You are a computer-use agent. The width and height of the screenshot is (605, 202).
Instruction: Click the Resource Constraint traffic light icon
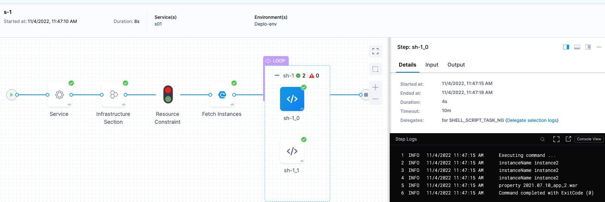pyautogui.click(x=168, y=94)
